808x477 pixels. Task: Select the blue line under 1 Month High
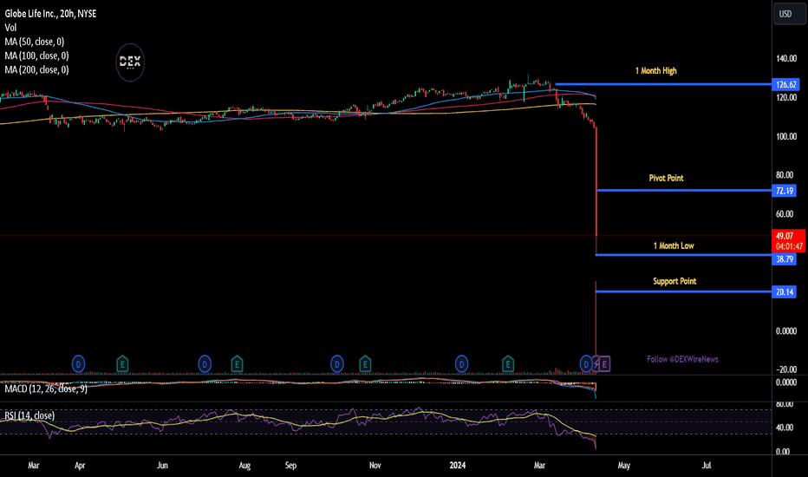tap(663, 84)
